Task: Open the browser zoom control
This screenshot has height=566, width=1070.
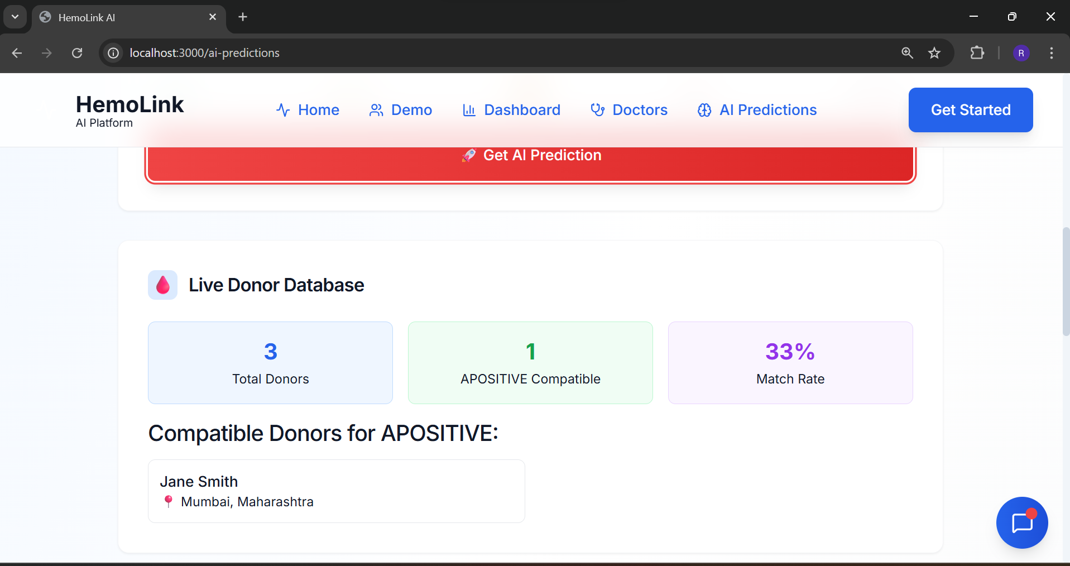Action: pyautogui.click(x=907, y=53)
